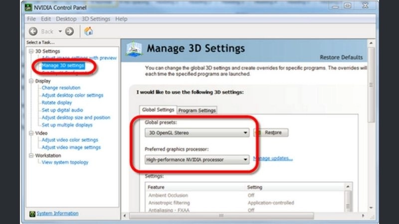Screen dimensions: 399x224
Task: Select Set up multiple displays
Action: (x=67, y=125)
